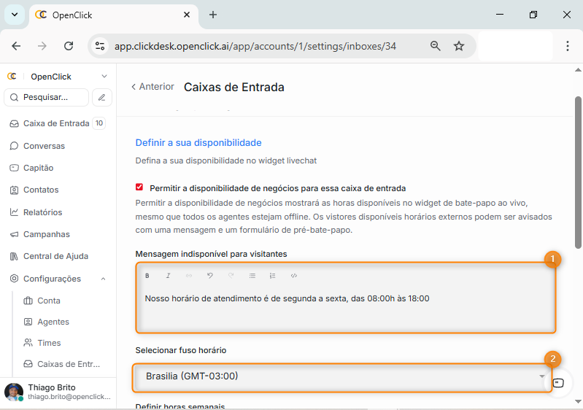Open the Brasilia timezone dropdown

342,376
